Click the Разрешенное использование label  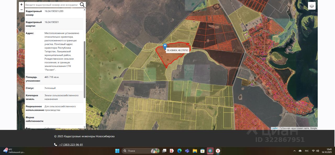click(x=35, y=108)
